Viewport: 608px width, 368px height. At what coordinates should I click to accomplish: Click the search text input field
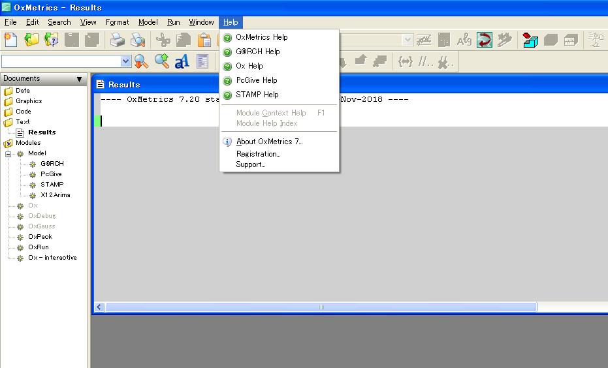(x=61, y=61)
